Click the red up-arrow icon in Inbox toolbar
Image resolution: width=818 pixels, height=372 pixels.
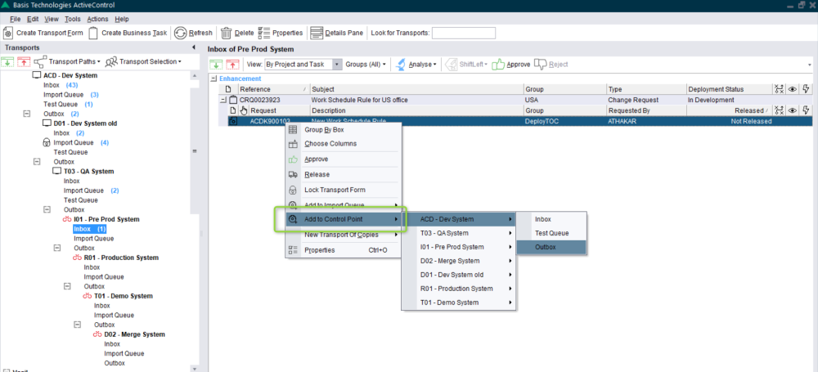(232, 64)
